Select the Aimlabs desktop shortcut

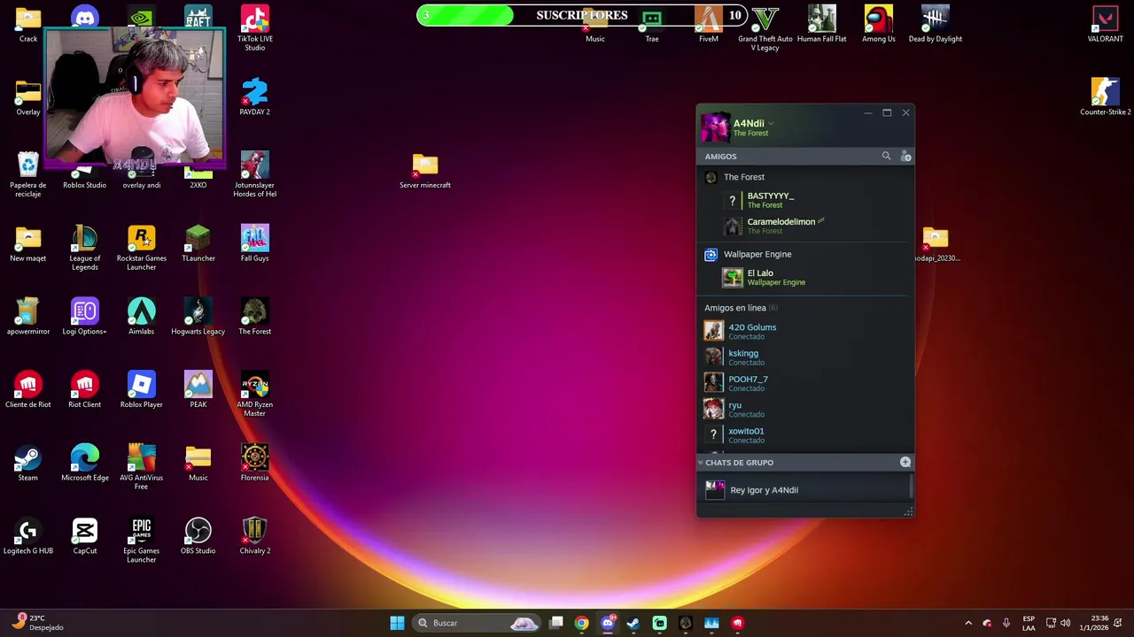tap(142, 317)
